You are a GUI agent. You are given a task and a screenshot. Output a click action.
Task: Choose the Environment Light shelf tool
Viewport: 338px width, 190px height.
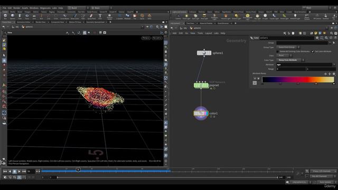point(248,16)
